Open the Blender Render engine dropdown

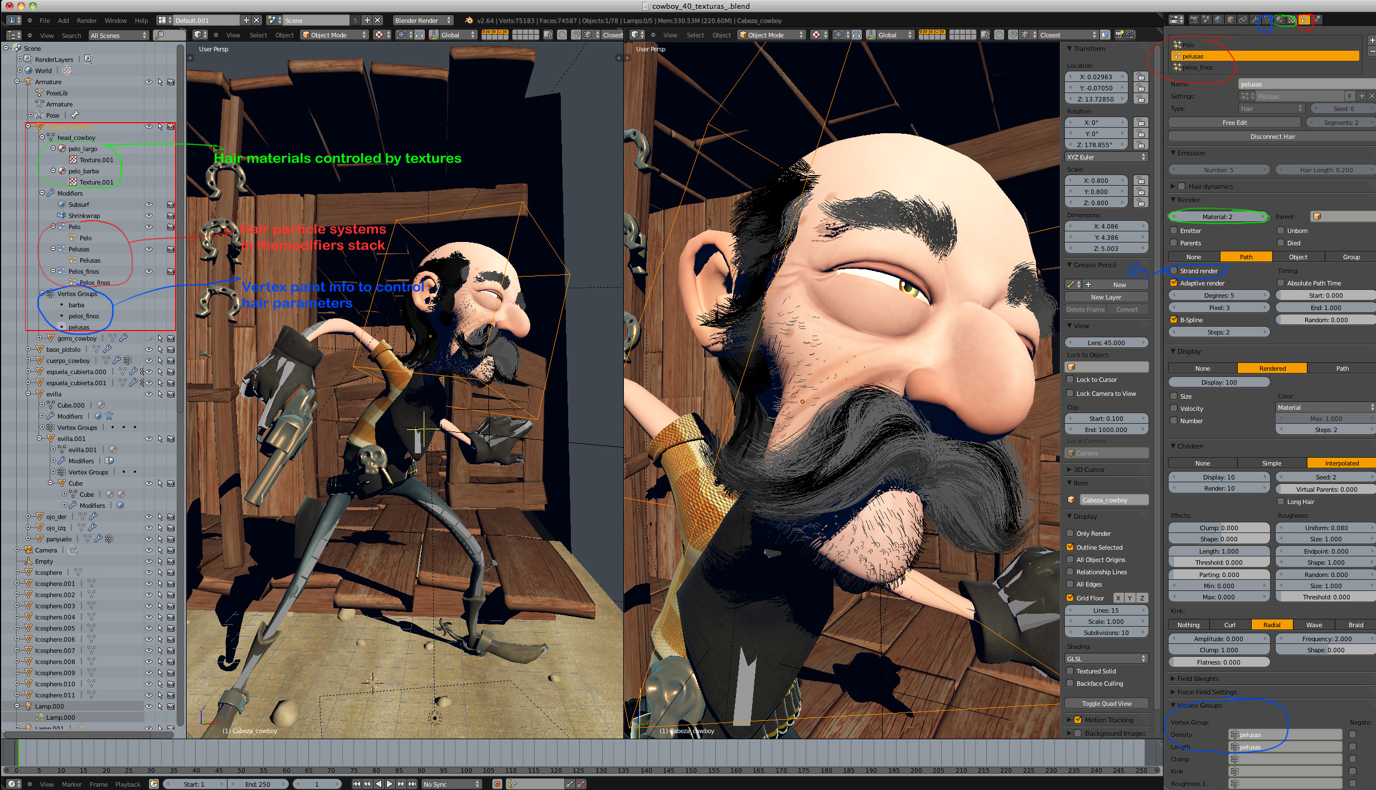point(423,21)
